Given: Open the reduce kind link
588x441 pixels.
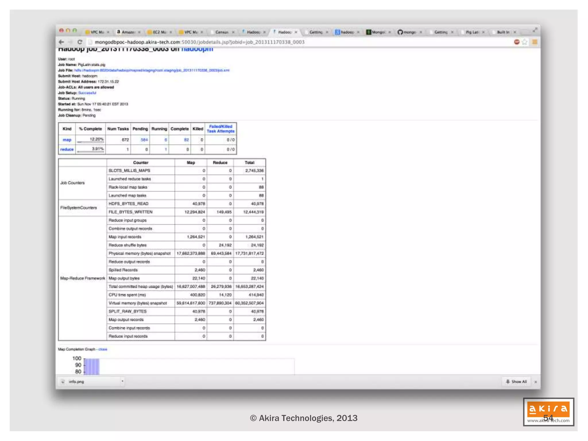Looking at the screenshot, I should coord(67,149).
